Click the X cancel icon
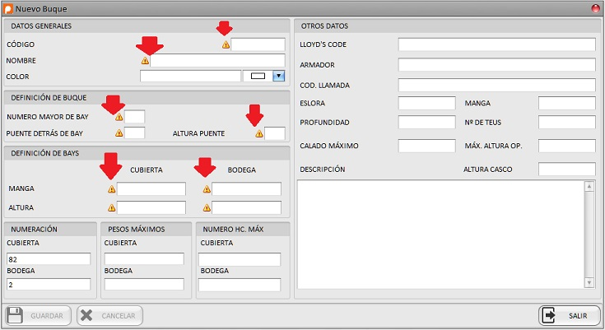This screenshot has width=605, height=330. pos(86,316)
